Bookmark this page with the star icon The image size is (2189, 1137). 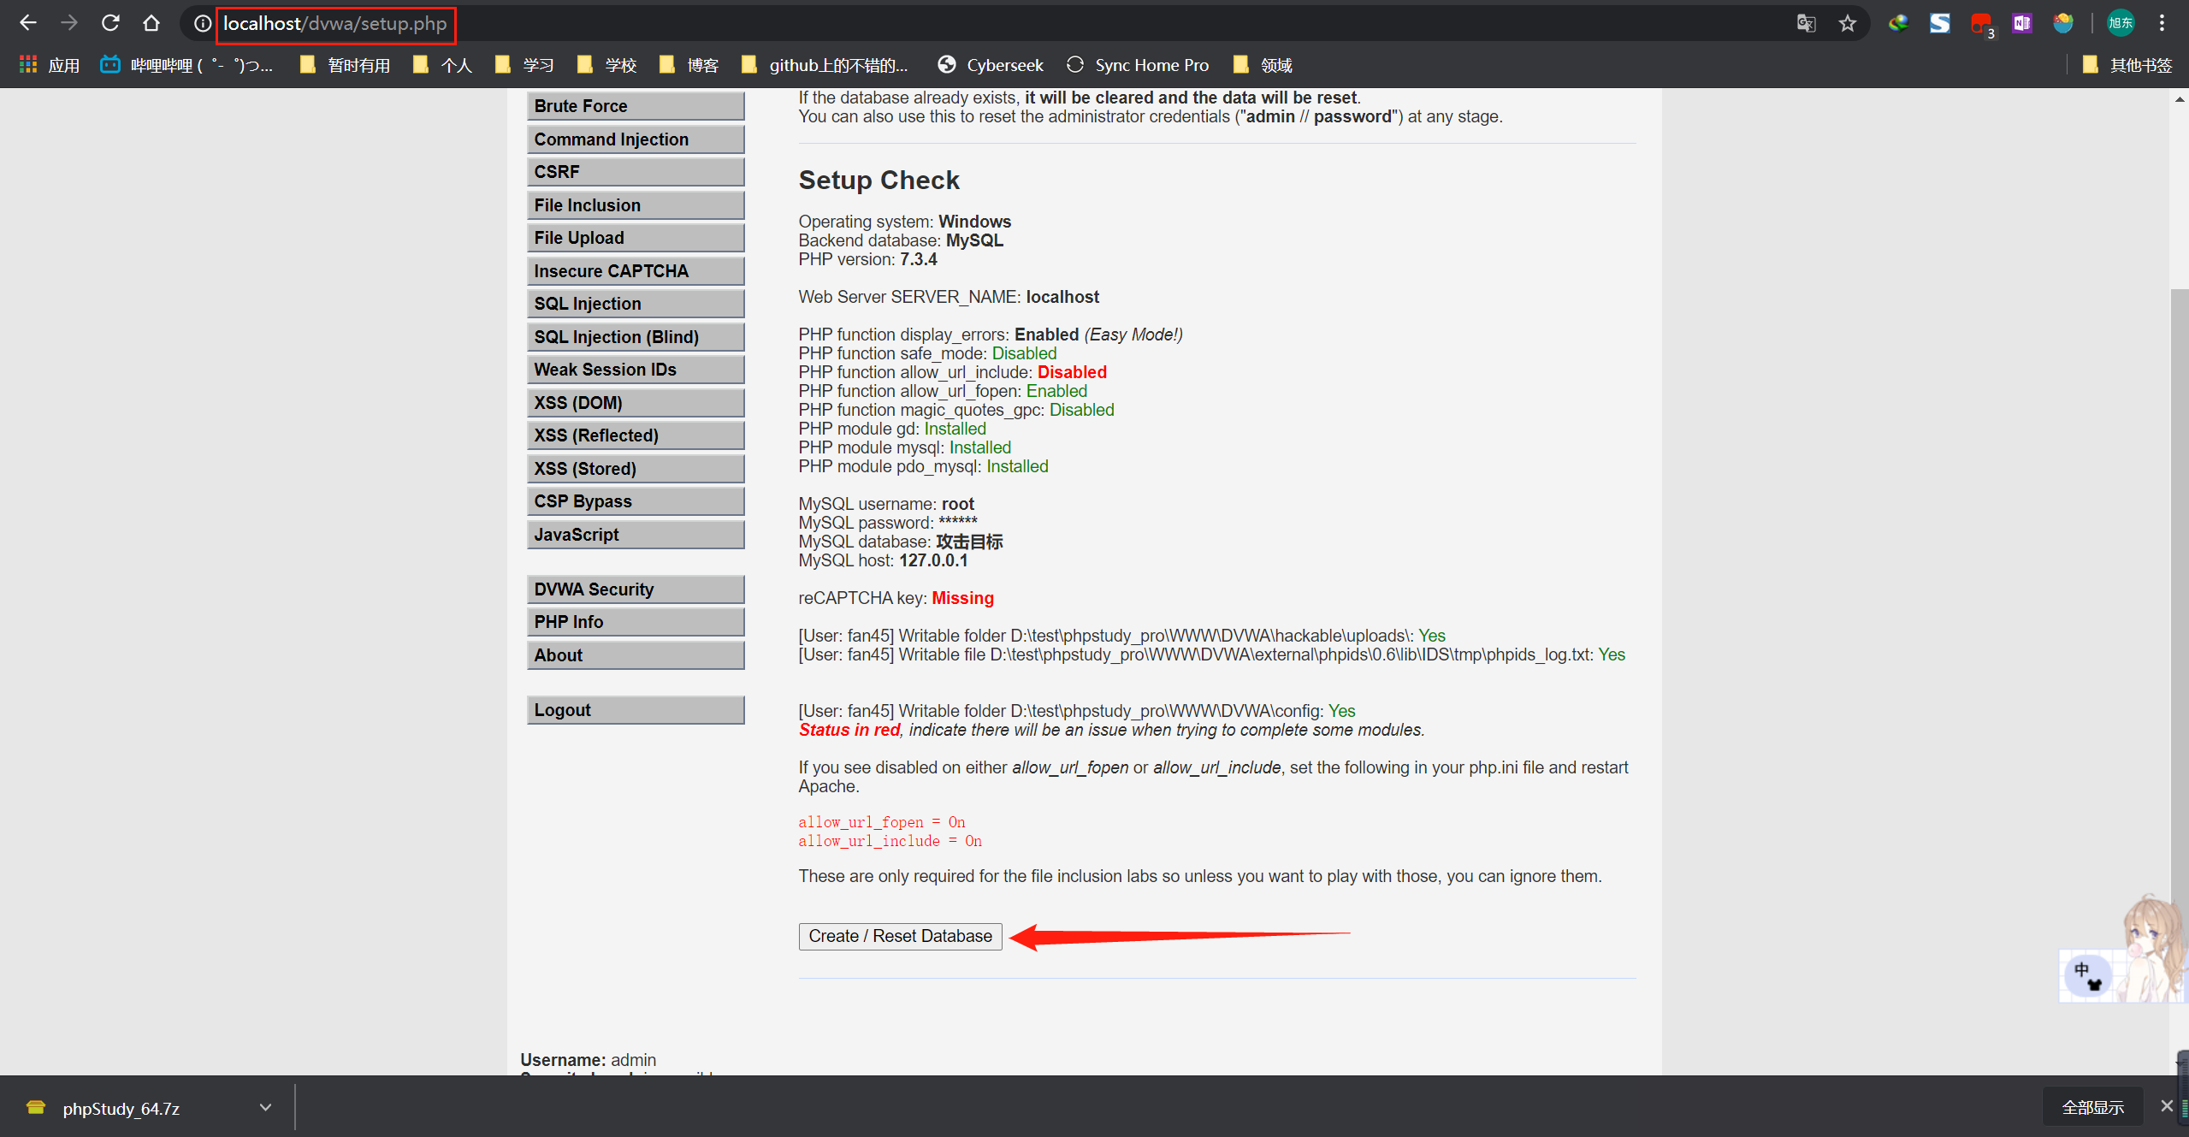tap(1848, 23)
